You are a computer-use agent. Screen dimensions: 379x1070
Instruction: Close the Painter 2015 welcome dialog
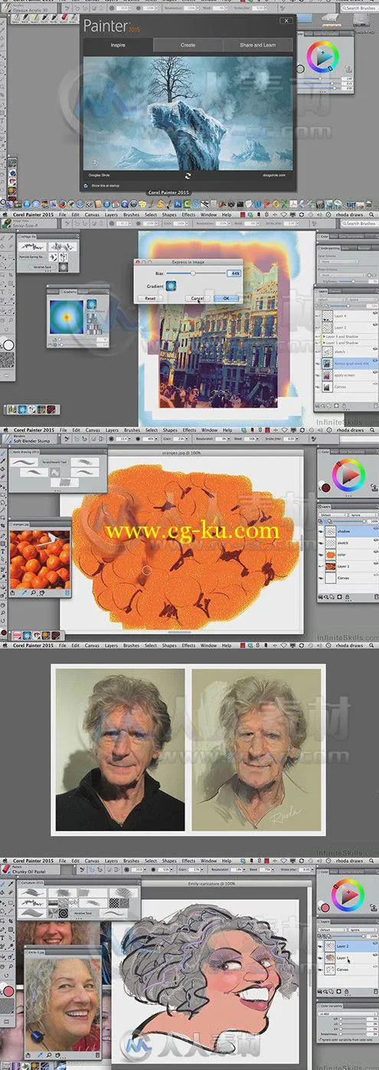pyautogui.click(x=286, y=21)
